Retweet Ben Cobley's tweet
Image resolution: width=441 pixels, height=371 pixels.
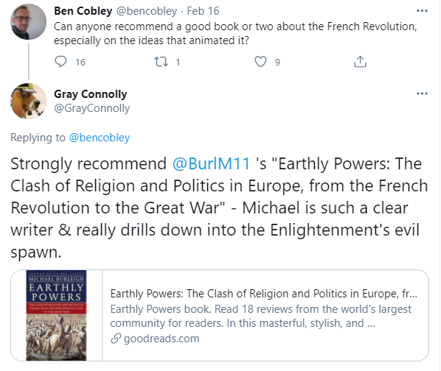click(x=161, y=62)
